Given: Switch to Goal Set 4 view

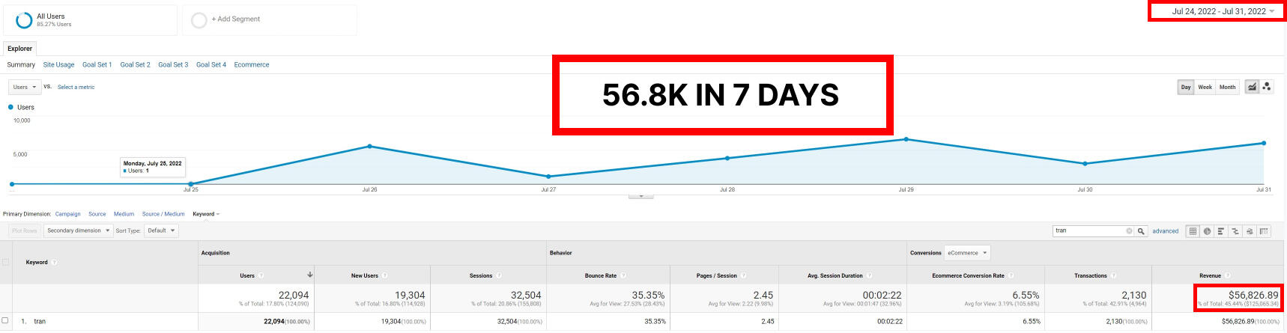Looking at the screenshot, I should [x=211, y=65].
